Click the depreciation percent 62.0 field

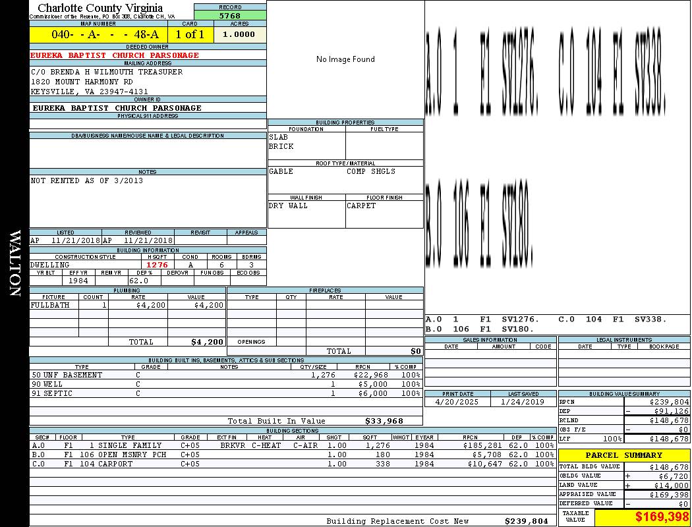[x=144, y=281]
